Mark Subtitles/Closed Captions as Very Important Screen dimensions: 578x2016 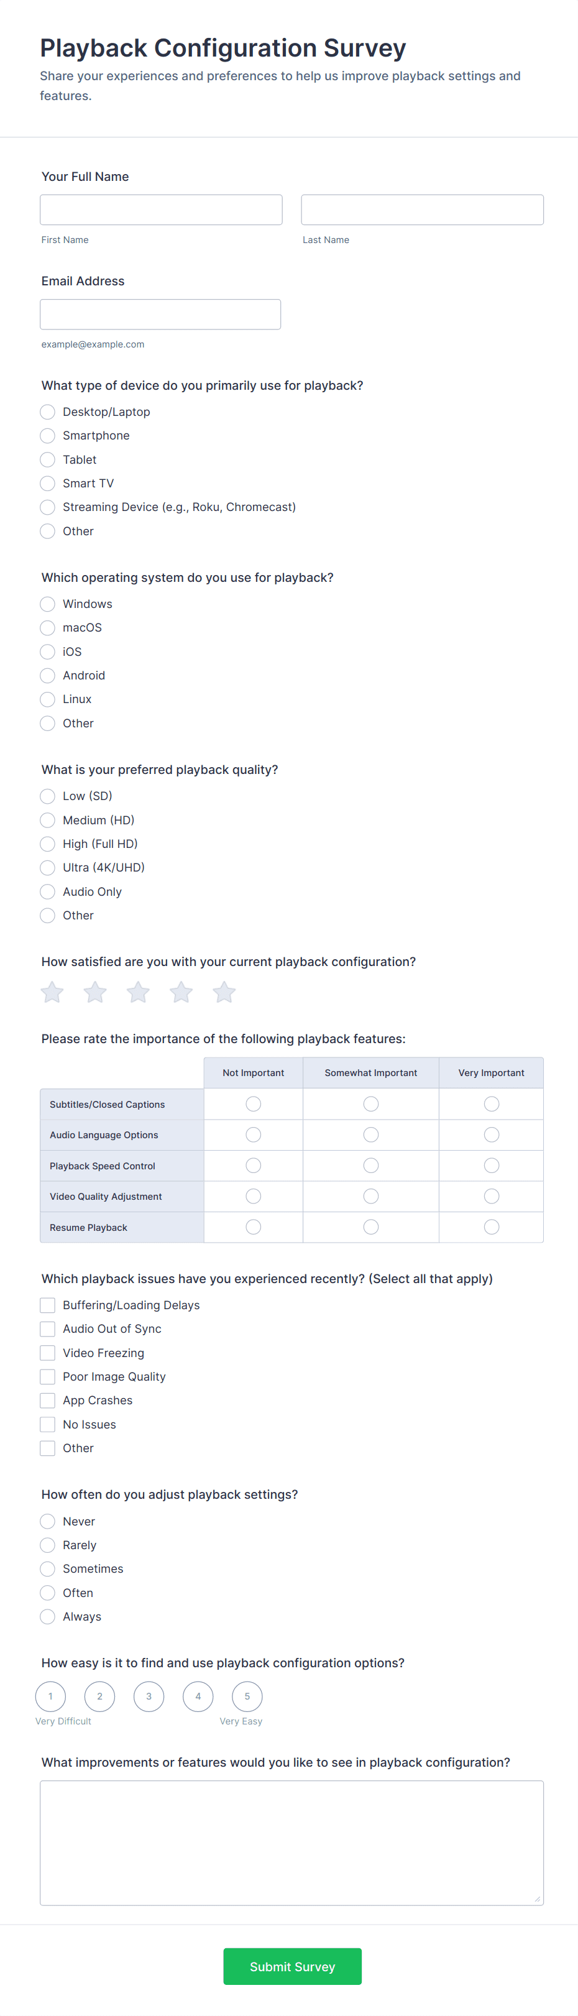[x=491, y=1103]
